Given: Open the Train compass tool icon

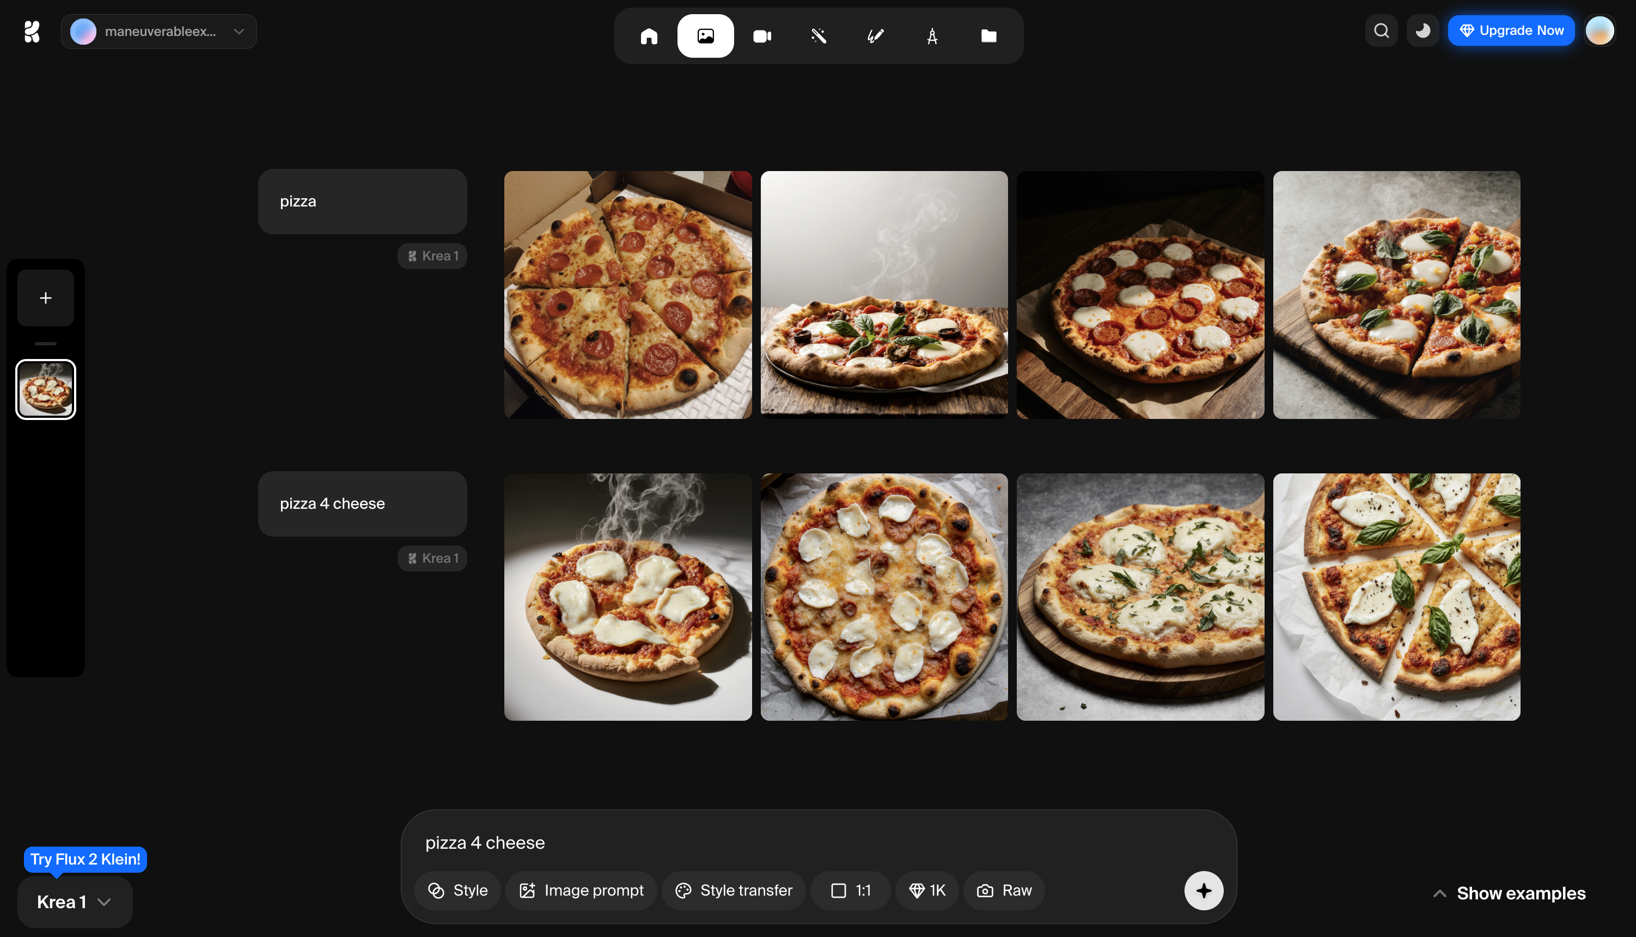Looking at the screenshot, I should click(x=931, y=36).
